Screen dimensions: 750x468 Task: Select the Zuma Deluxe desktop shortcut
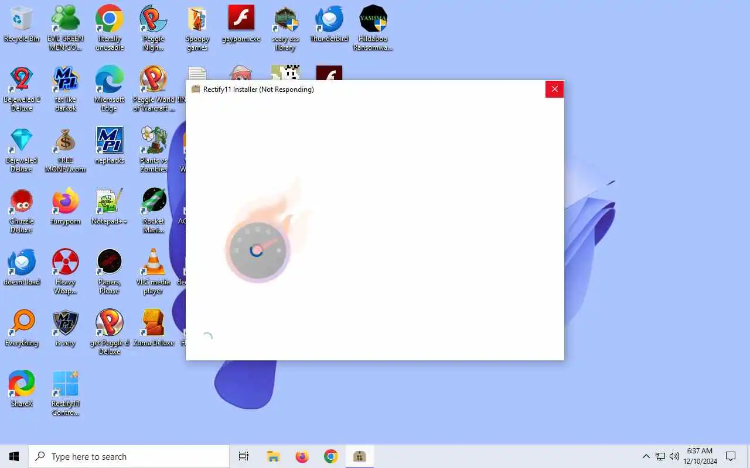[154, 328]
